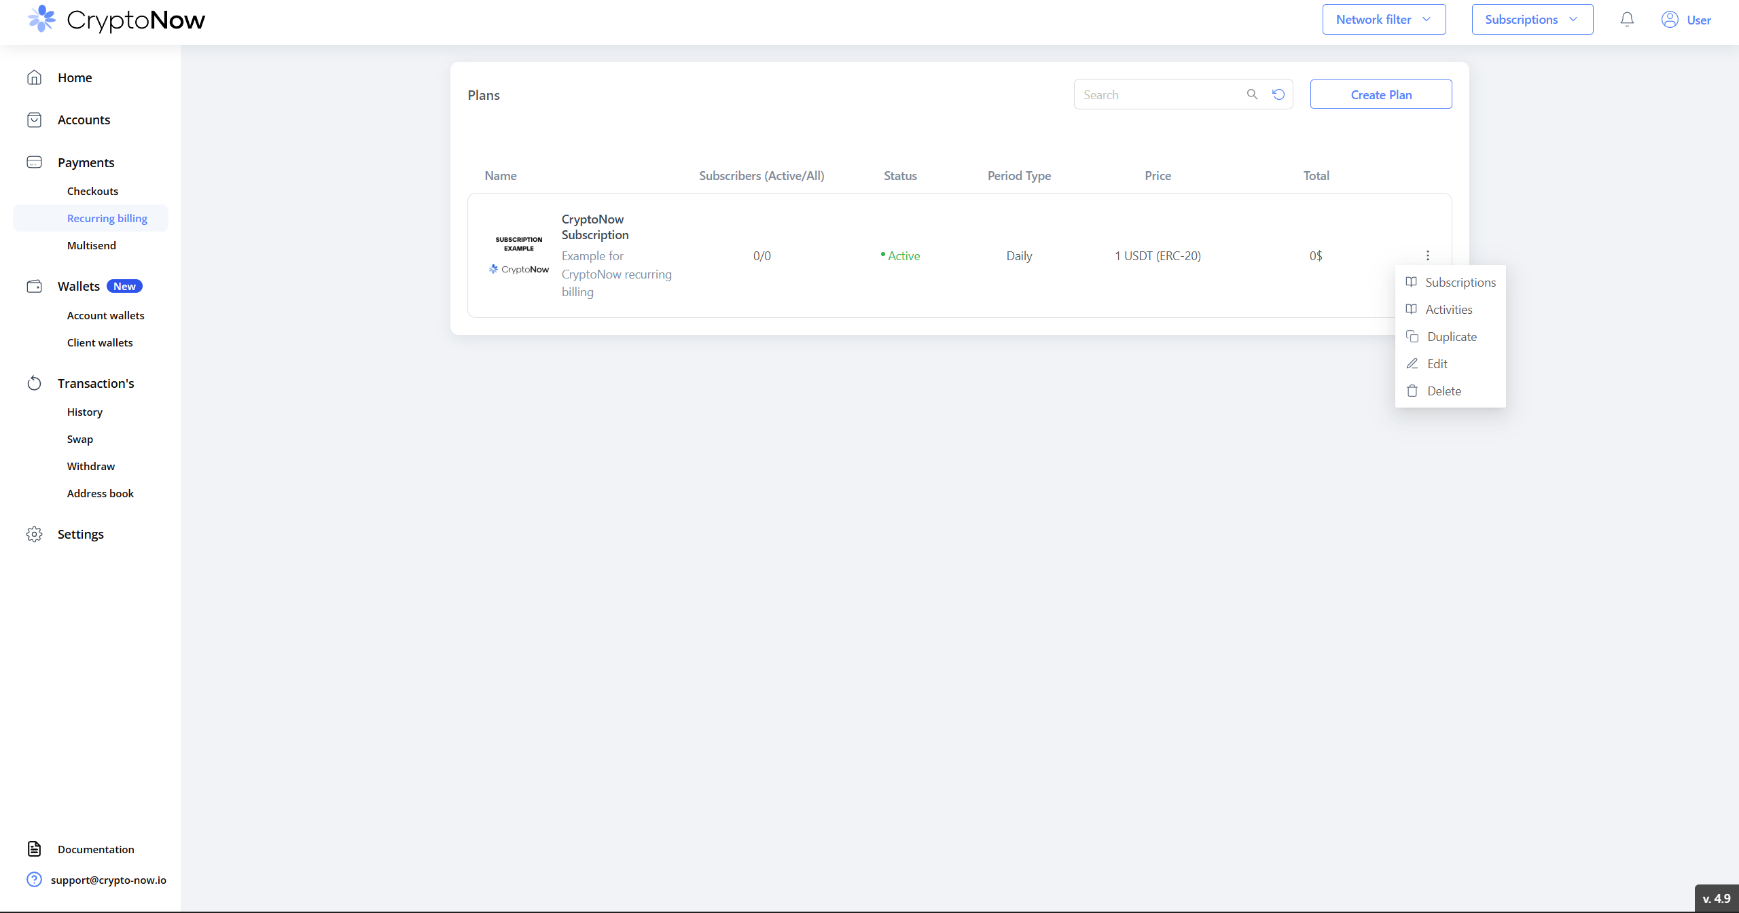Image resolution: width=1739 pixels, height=913 pixels.
Task: Click the trash icon beside Delete
Action: pos(1412,391)
